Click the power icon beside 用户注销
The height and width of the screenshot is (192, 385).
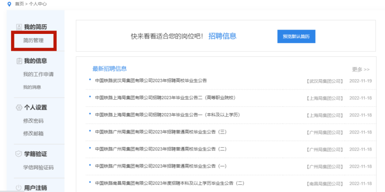[x=19, y=188]
